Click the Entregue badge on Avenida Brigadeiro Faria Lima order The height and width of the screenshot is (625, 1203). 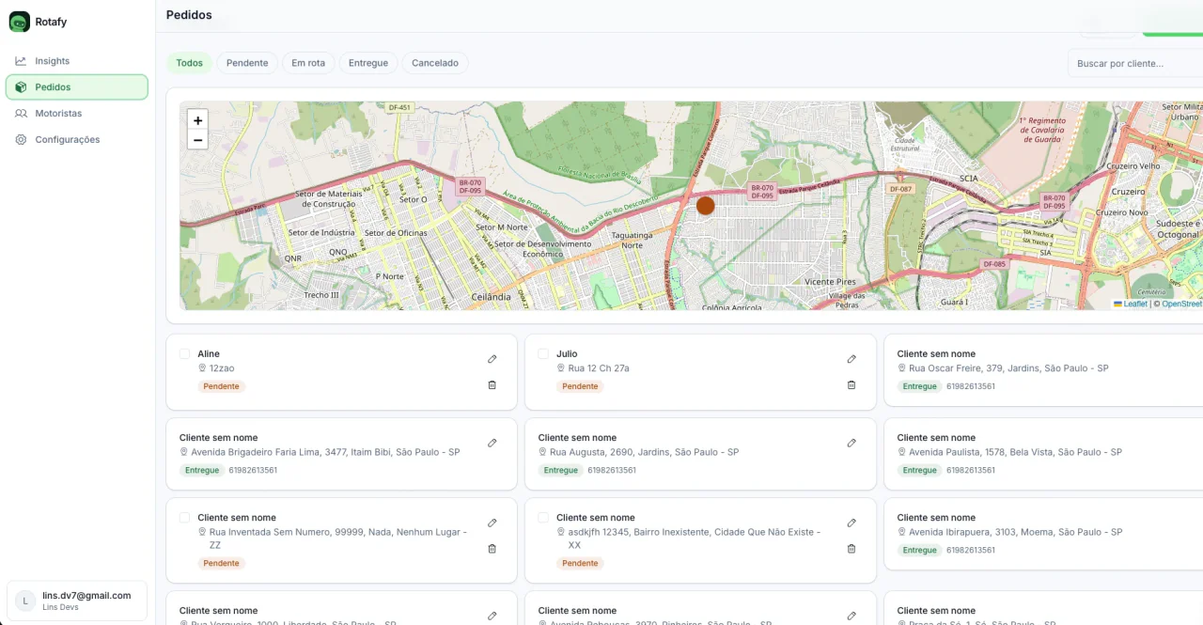202,470
